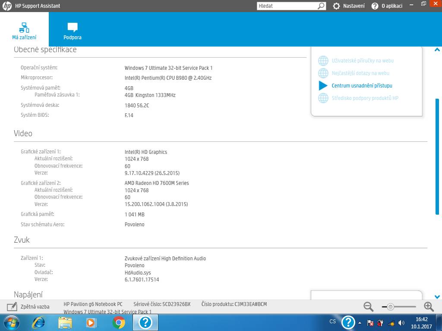Click play arrow icon beside Centrum usnadnění
442x331 pixels.
click(323, 86)
